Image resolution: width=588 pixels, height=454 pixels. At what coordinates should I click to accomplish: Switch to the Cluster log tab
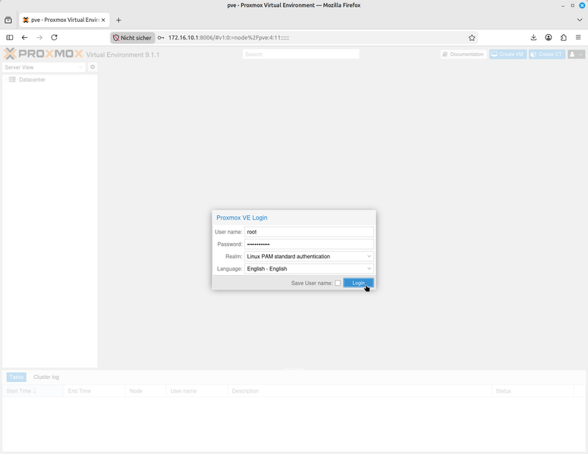(x=46, y=377)
